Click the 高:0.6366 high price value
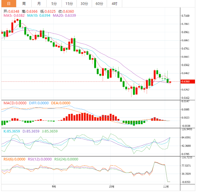The width and height of the screenshot is (197, 193). click(x=30, y=12)
